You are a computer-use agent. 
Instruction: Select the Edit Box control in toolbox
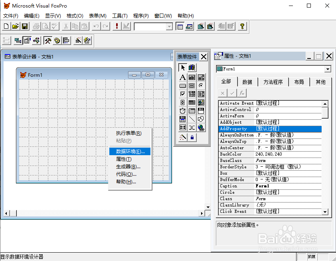(201, 77)
